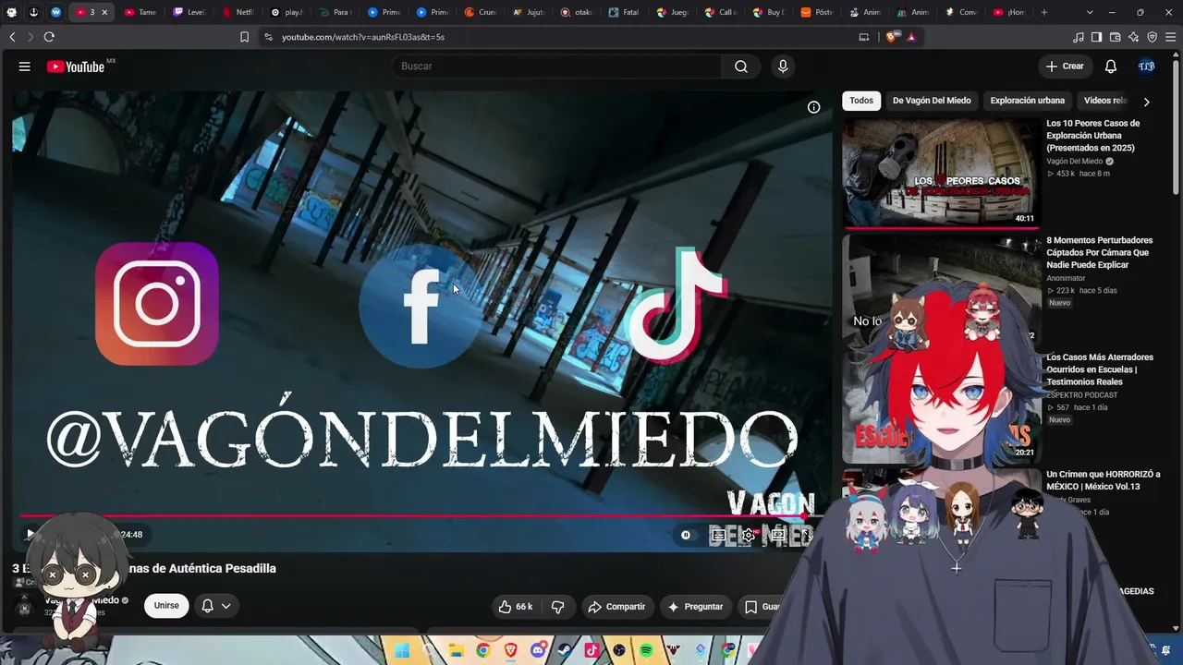Open player settings gear
1183x665 pixels.
click(749, 535)
